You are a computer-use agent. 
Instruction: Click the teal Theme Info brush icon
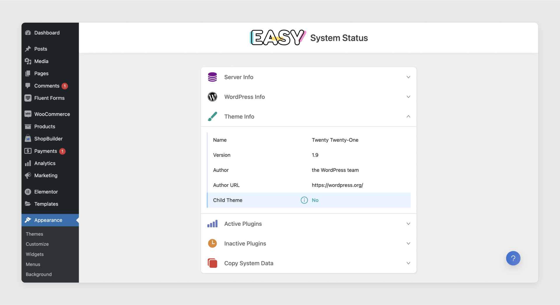pos(212,116)
